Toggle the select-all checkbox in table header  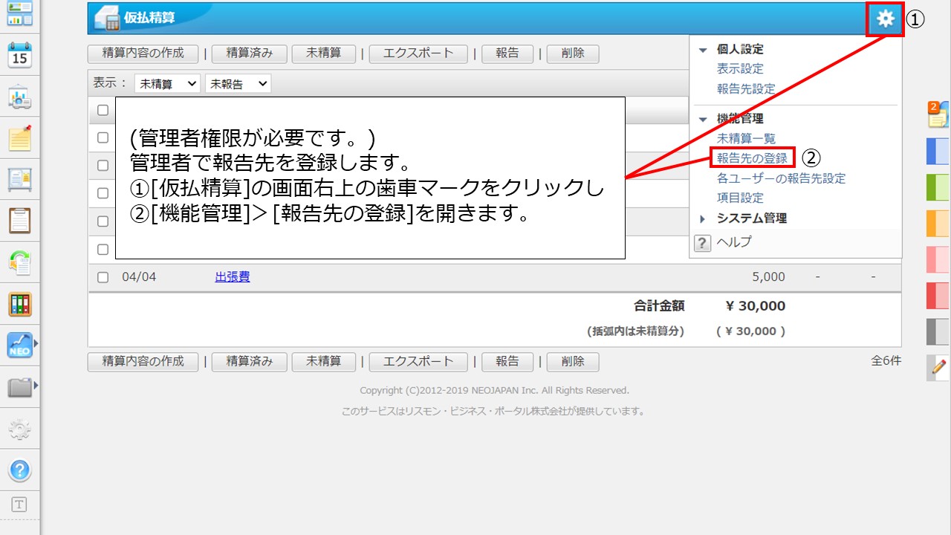click(103, 110)
